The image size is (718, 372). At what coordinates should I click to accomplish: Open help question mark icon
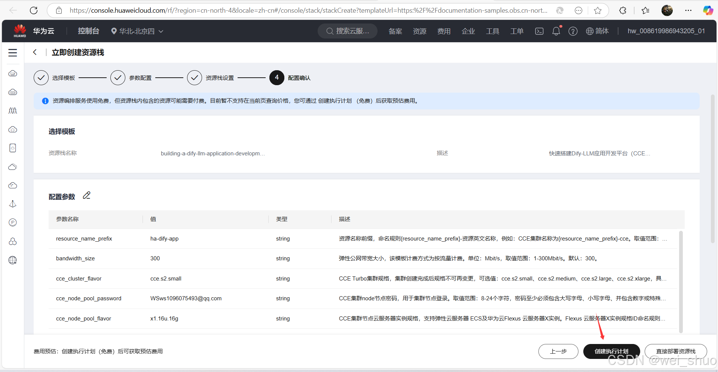[573, 31]
